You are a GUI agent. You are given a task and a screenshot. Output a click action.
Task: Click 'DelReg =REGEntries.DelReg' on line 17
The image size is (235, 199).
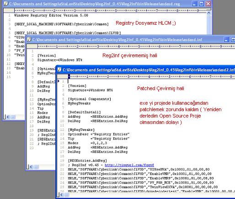(98, 152)
